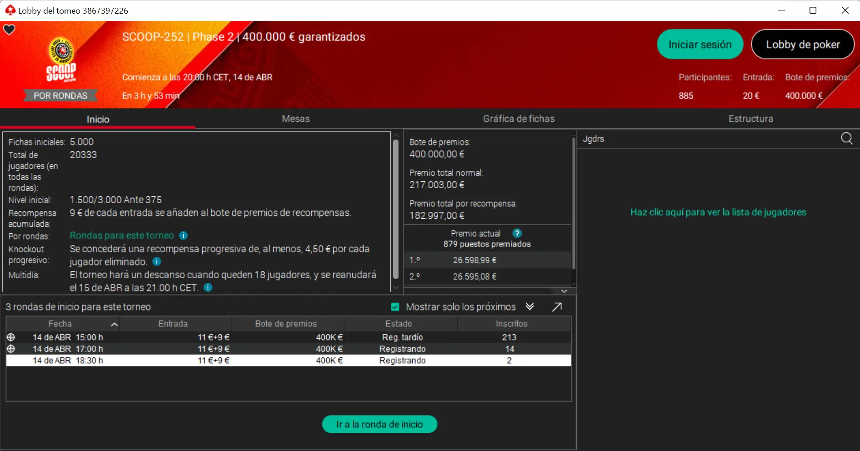Open Rondas para este torneo link
The height and width of the screenshot is (451, 860).
[x=122, y=236]
